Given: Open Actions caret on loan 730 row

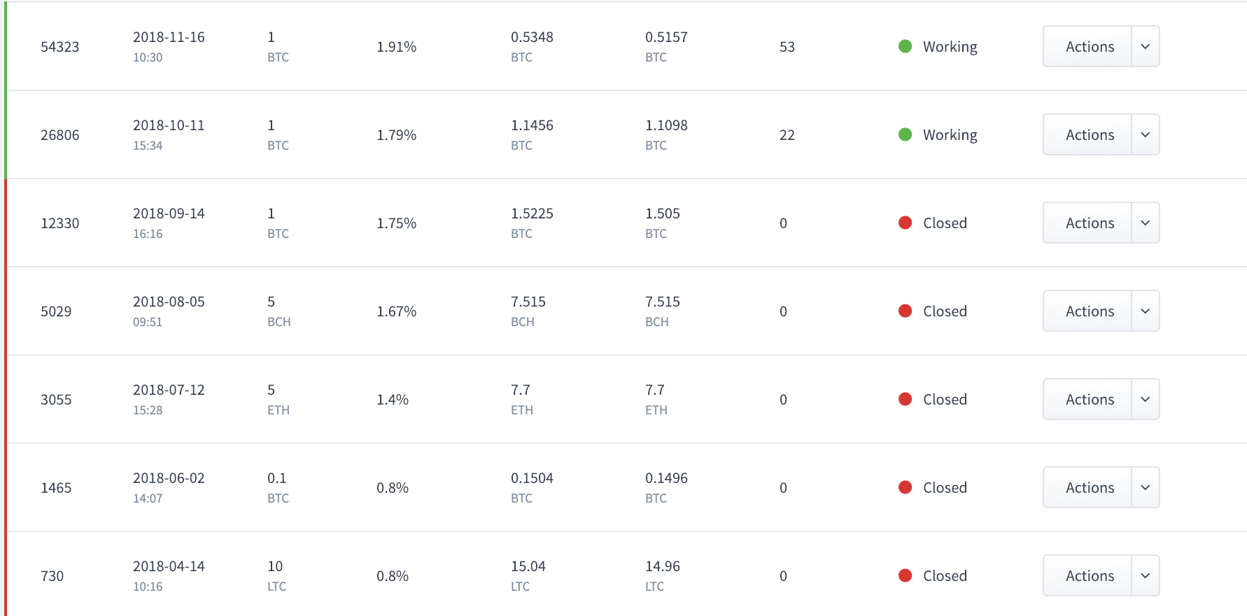Looking at the screenshot, I should (x=1145, y=575).
